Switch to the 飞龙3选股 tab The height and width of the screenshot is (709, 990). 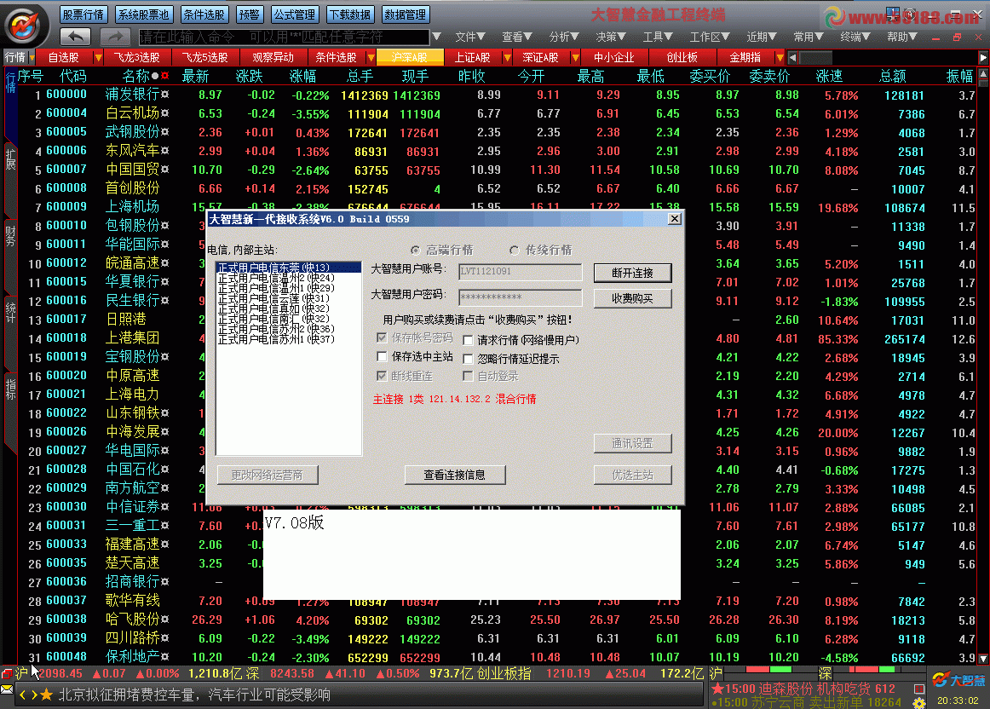click(136, 57)
